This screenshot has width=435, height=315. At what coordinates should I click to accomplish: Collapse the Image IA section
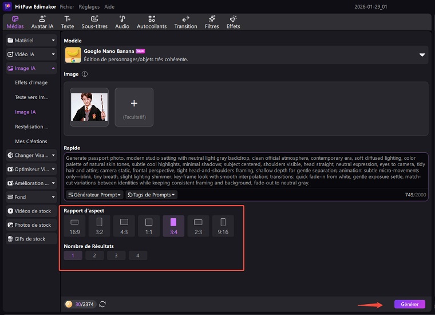point(31,68)
